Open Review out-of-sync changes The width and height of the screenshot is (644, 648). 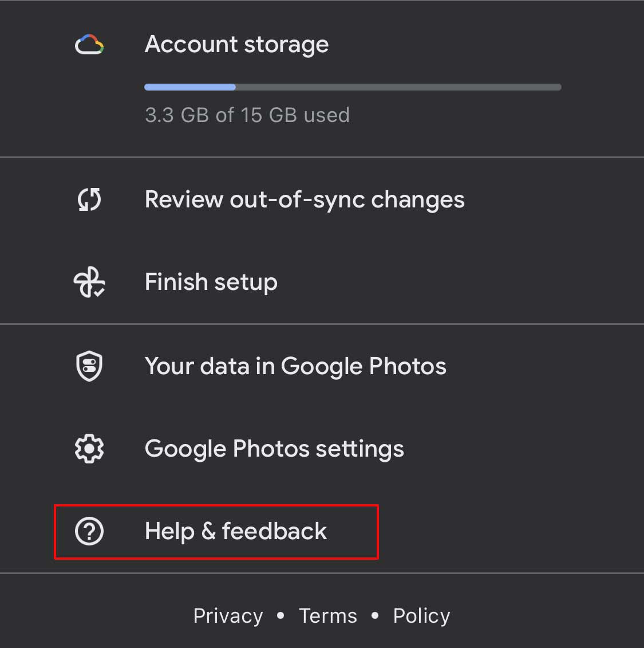pos(322,199)
